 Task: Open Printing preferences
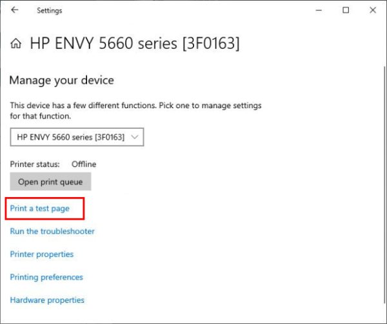(46, 278)
